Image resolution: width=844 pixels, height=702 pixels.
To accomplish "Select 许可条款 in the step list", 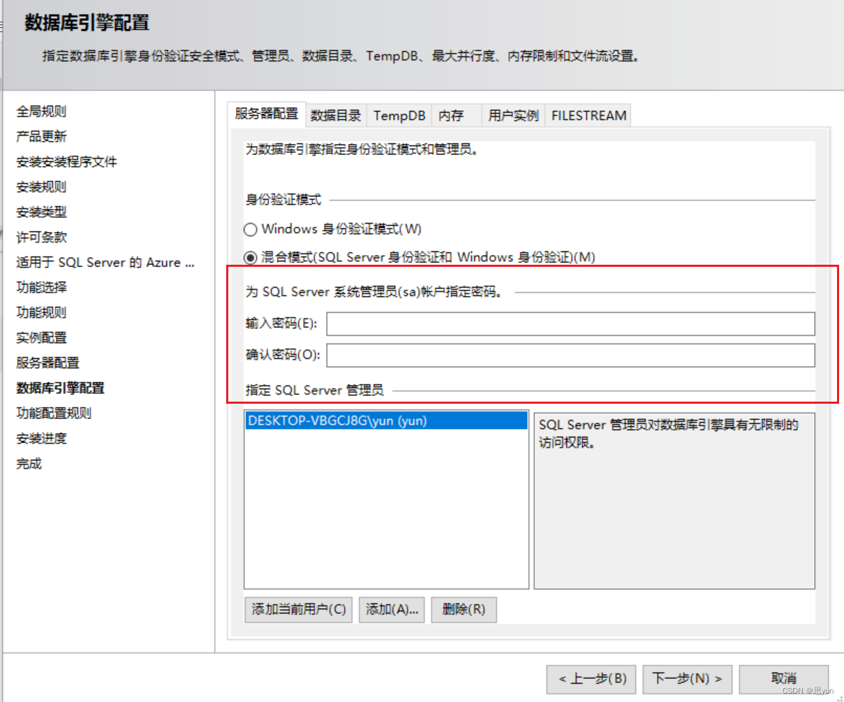I will (x=41, y=237).
